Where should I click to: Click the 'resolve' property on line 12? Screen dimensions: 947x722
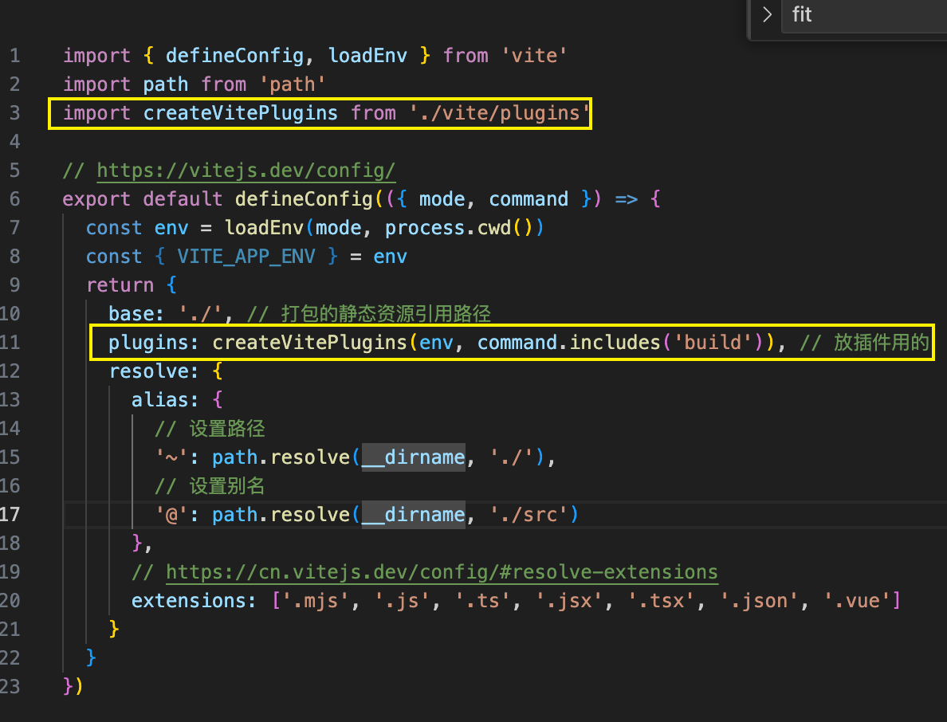[148, 371]
